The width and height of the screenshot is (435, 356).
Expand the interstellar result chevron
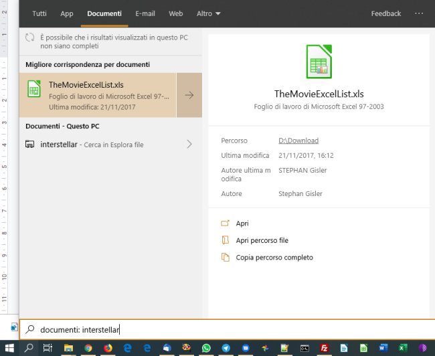pos(189,145)
